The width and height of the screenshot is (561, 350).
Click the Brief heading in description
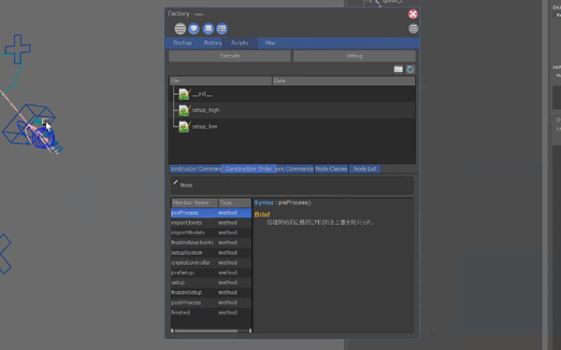(x=262, y=215)
